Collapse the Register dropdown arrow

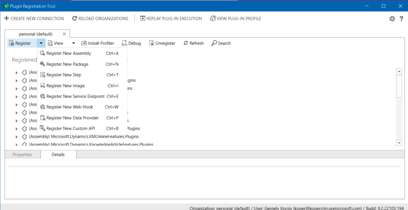click(x=41, y=43)
